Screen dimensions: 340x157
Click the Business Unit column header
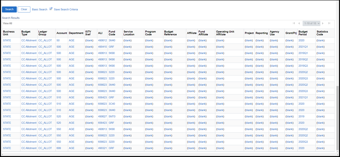coord(9,33)
